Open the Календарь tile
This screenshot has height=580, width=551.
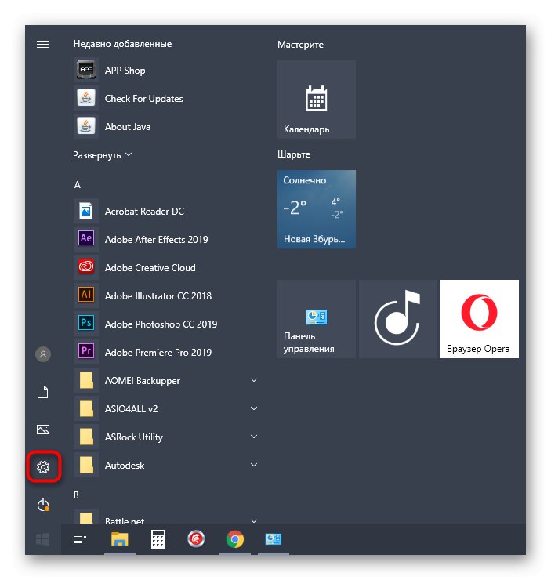point(317,100)
